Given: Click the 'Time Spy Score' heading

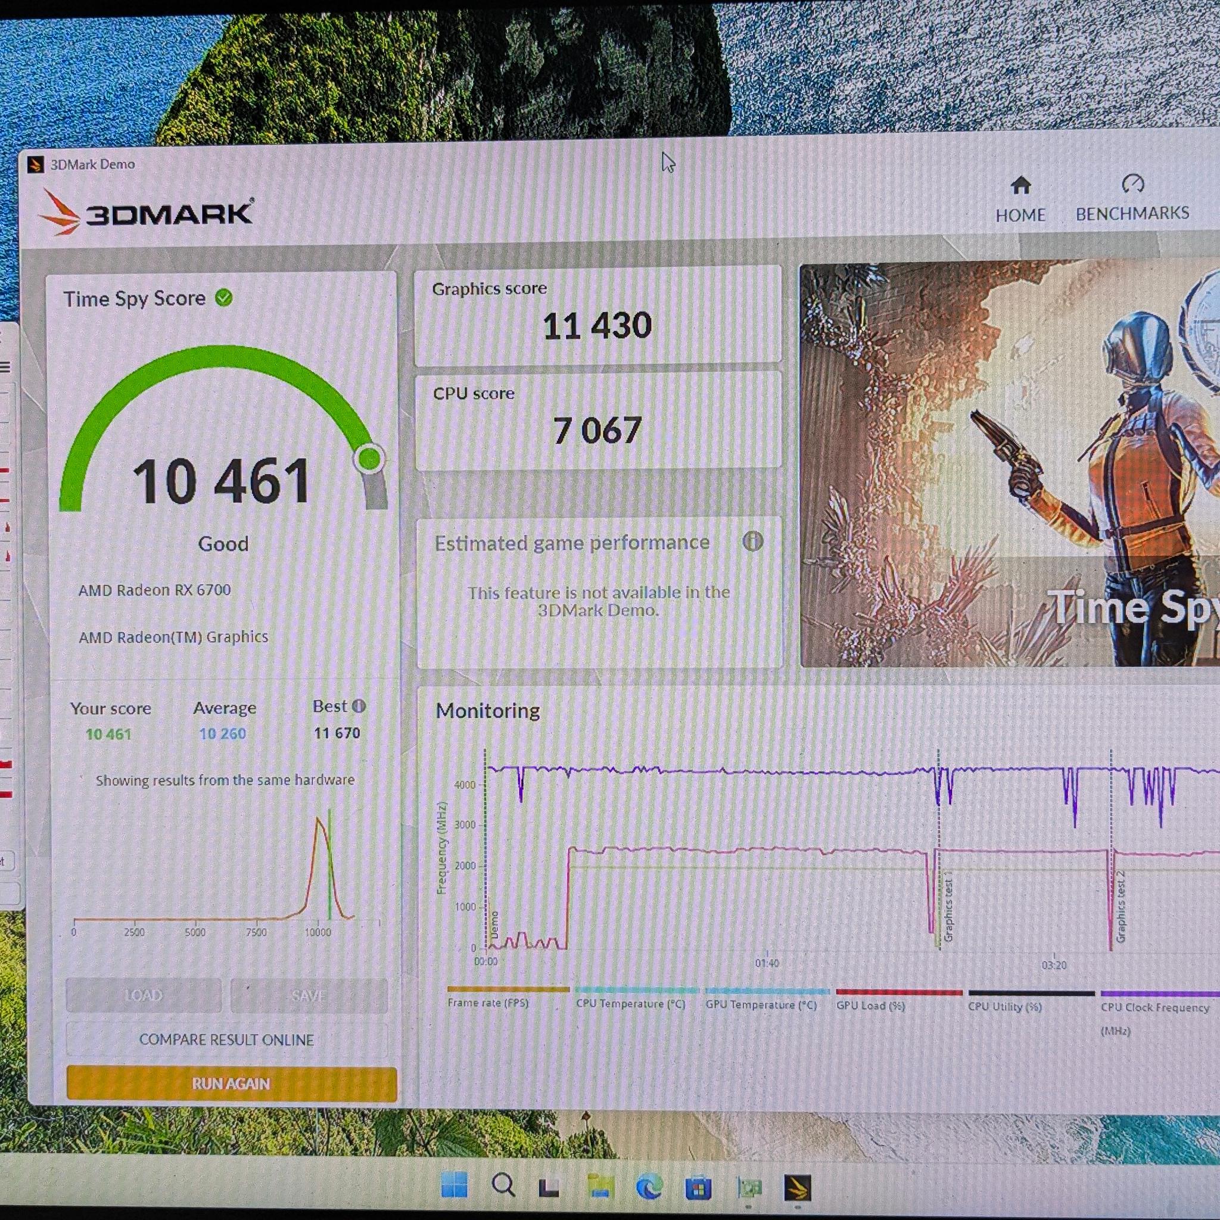Looking at the screenshot, I should [135, 298].
